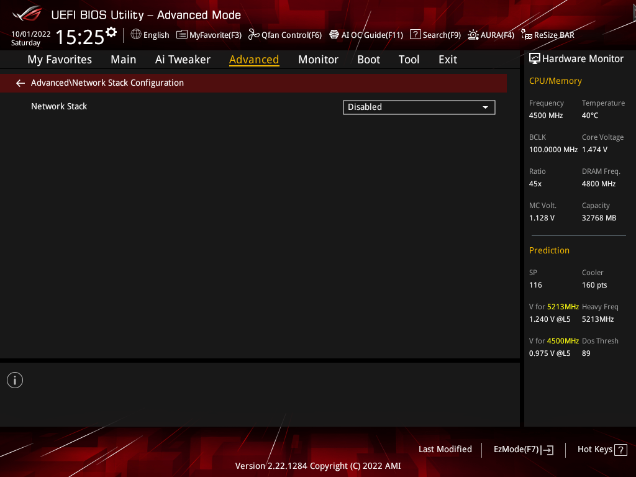The image size is (636, 477).
Task: Click the info icon in help panel
Action: [x=15, y=380]
